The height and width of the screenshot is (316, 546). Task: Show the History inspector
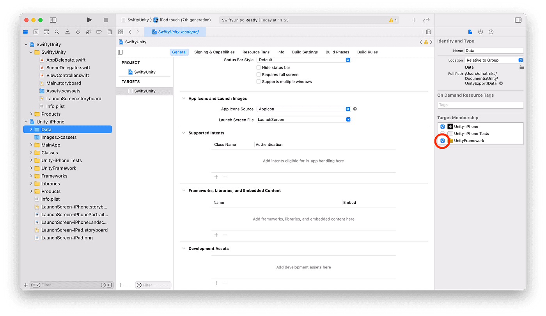coord(480,32)
